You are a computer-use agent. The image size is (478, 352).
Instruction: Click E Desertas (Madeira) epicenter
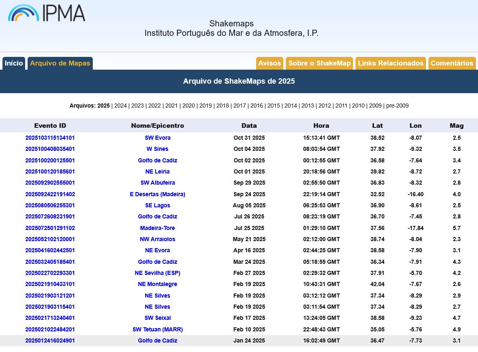[x=157, y=194]
